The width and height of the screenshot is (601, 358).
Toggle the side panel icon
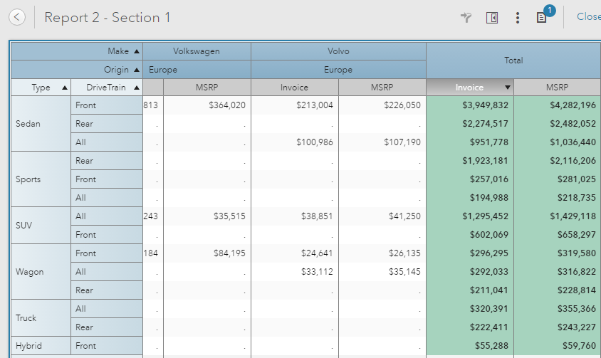coord(492,18)
